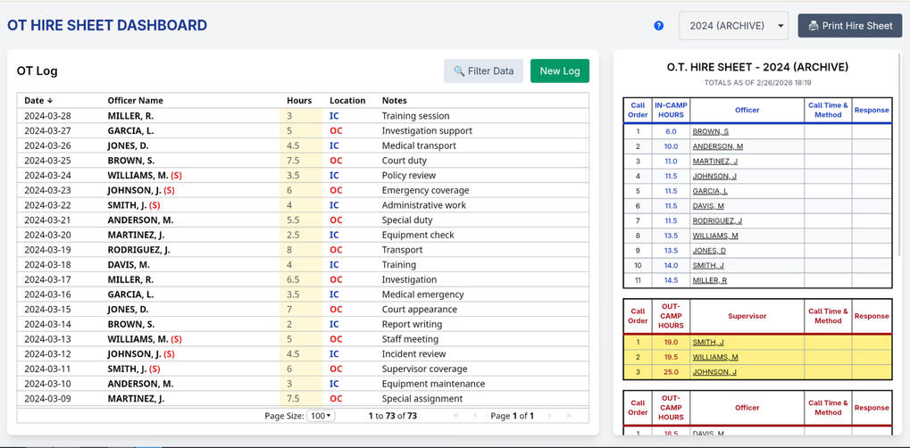Click the first page pagination arrow
The height and width of the screenshot is (448, 910).
tap(456, 416)
